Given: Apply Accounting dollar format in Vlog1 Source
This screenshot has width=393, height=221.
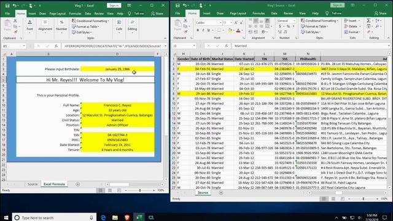Looking at the screenshot, I should coord(280,26).
